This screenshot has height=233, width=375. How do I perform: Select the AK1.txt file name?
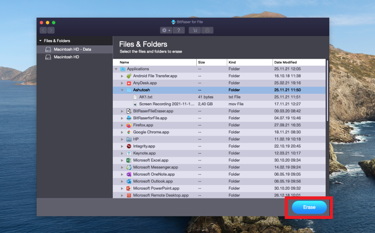[x=146, y=97]
